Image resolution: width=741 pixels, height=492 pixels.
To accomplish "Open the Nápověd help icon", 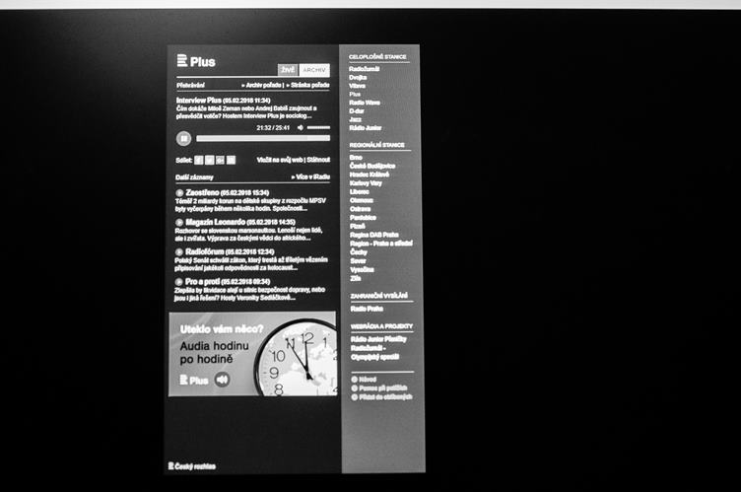I will (355, 380).
